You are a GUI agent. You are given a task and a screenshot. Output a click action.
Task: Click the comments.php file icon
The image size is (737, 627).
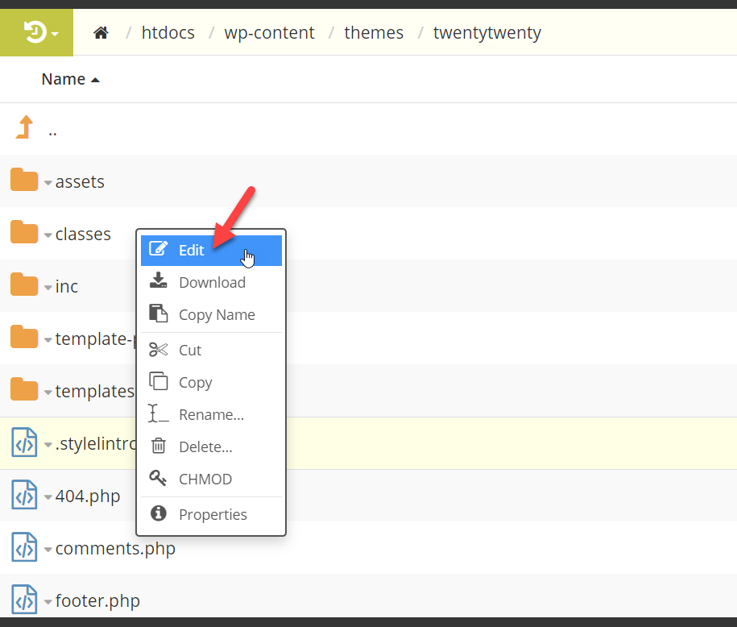coord(24,547)
